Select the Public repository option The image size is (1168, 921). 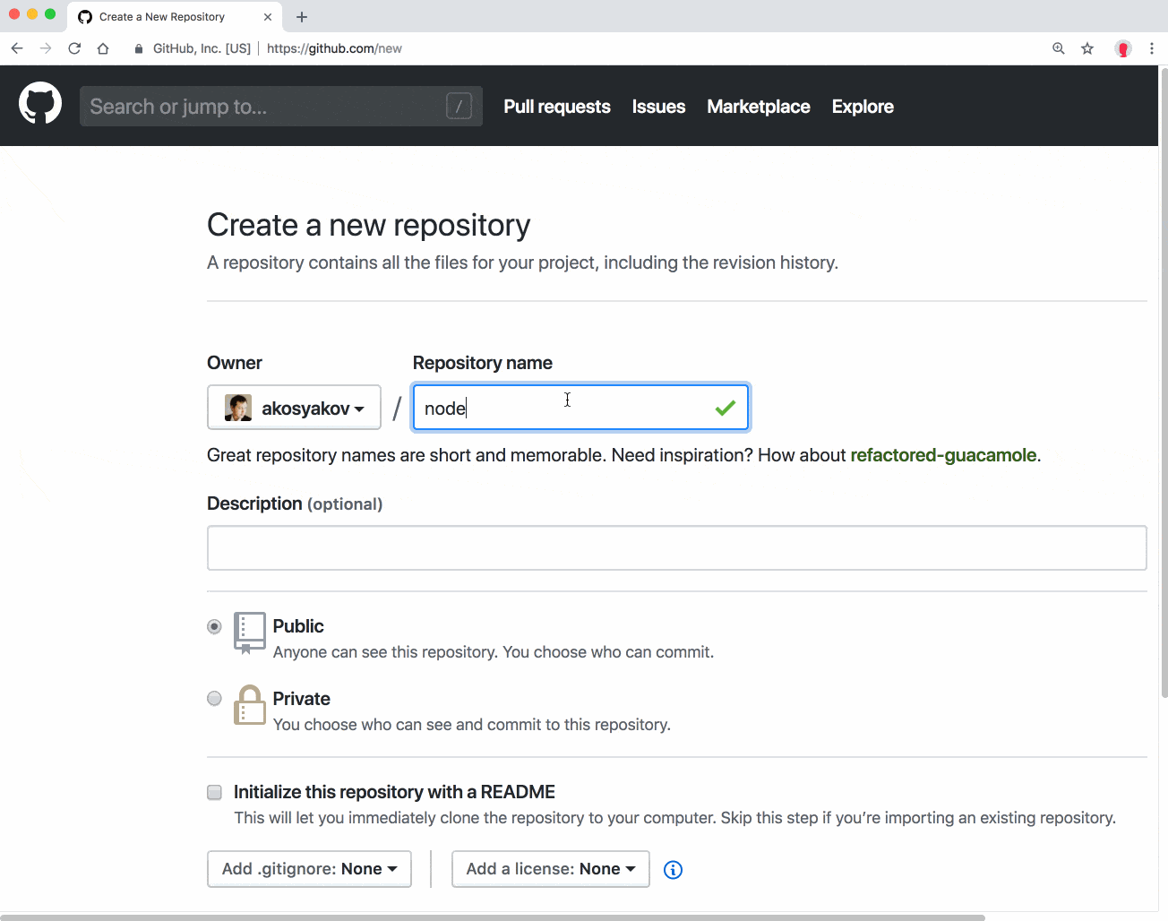pos(214,626)
